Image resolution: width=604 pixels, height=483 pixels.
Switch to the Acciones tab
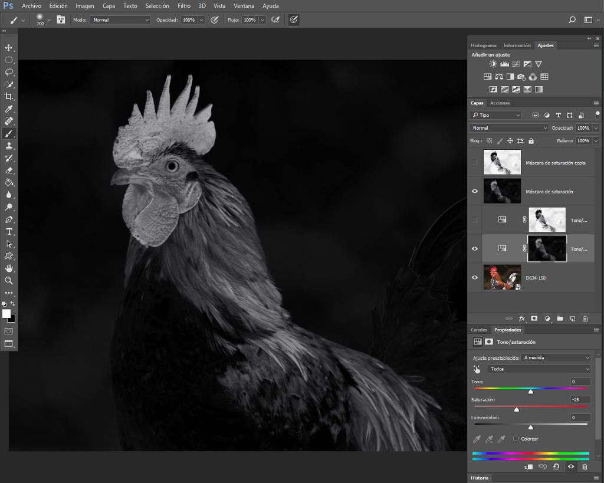pos(500,103)
